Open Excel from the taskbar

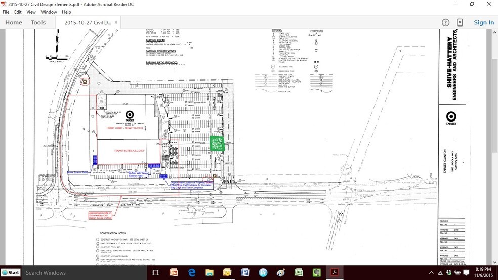point(299,273)
